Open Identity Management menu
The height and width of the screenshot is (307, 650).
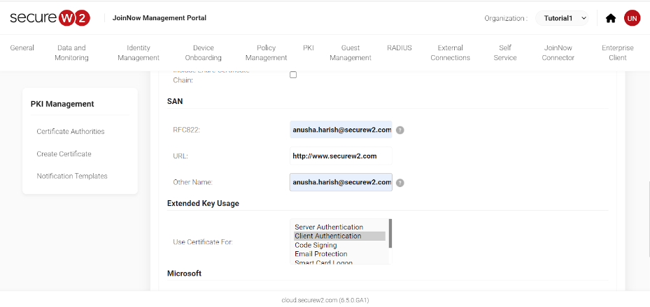pyautogui.click(x=139, y=53)
